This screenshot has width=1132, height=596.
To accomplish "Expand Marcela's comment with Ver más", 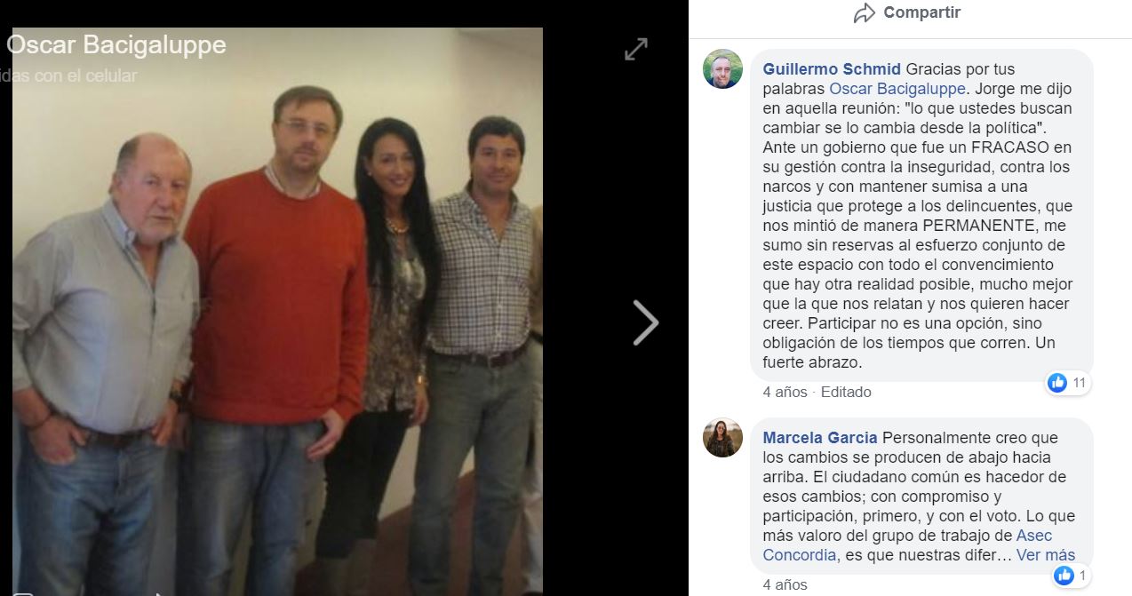I will click(x=1046, y=555).
